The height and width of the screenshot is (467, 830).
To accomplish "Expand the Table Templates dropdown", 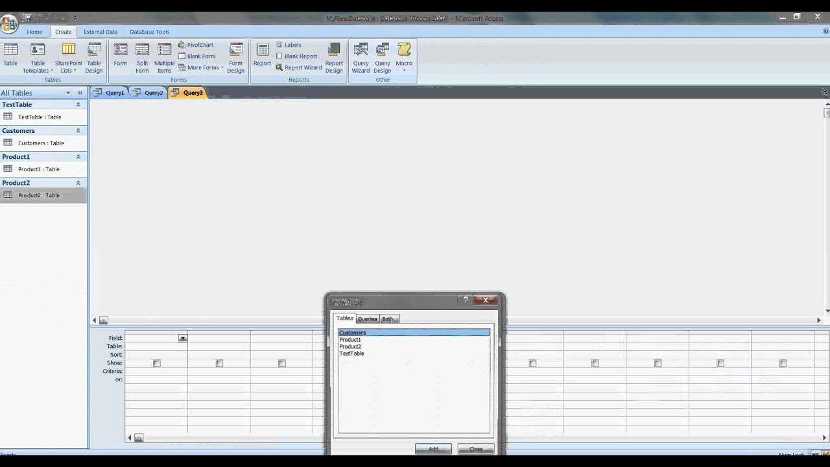I will [38, 67].
